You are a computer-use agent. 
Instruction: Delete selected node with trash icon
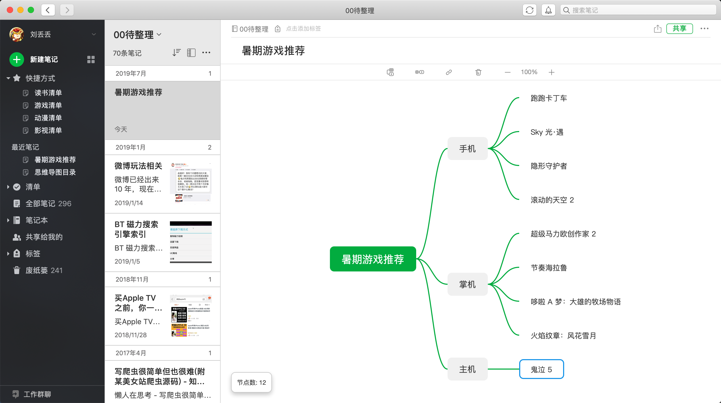tap(478, 72)
